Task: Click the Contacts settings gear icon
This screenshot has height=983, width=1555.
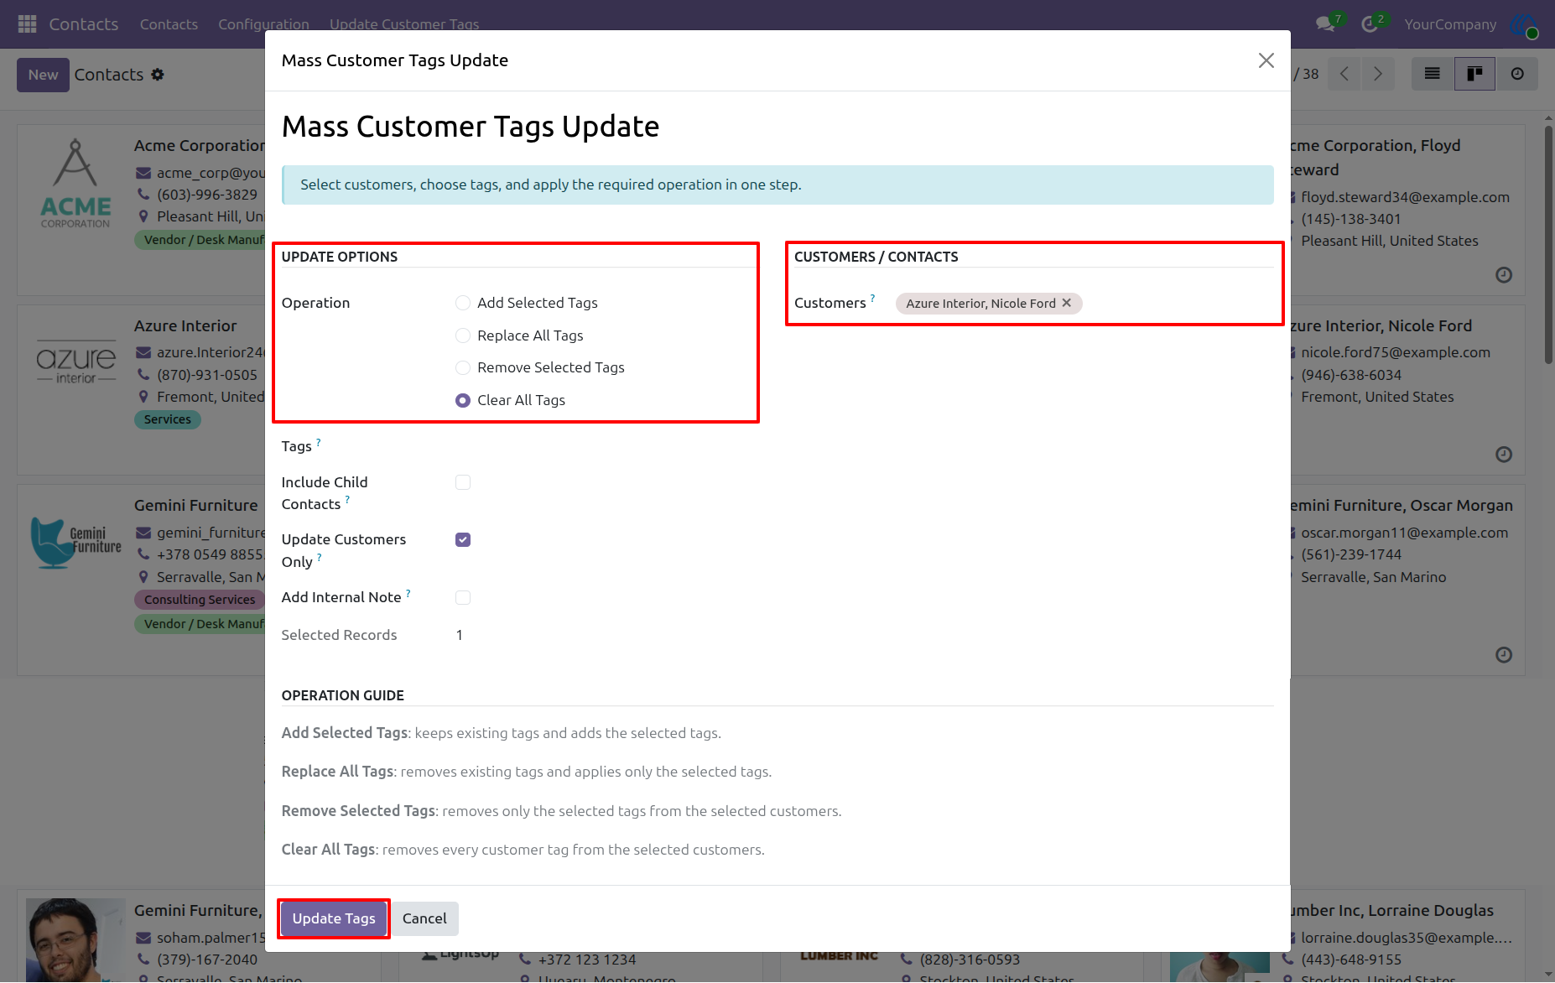Action: (158, 75)
